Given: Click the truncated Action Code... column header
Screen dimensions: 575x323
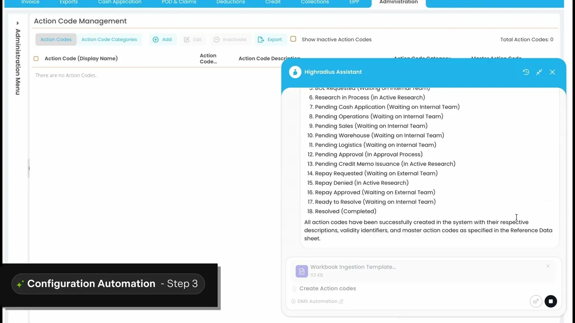Looking at the screenshot, I should [208, 58].
